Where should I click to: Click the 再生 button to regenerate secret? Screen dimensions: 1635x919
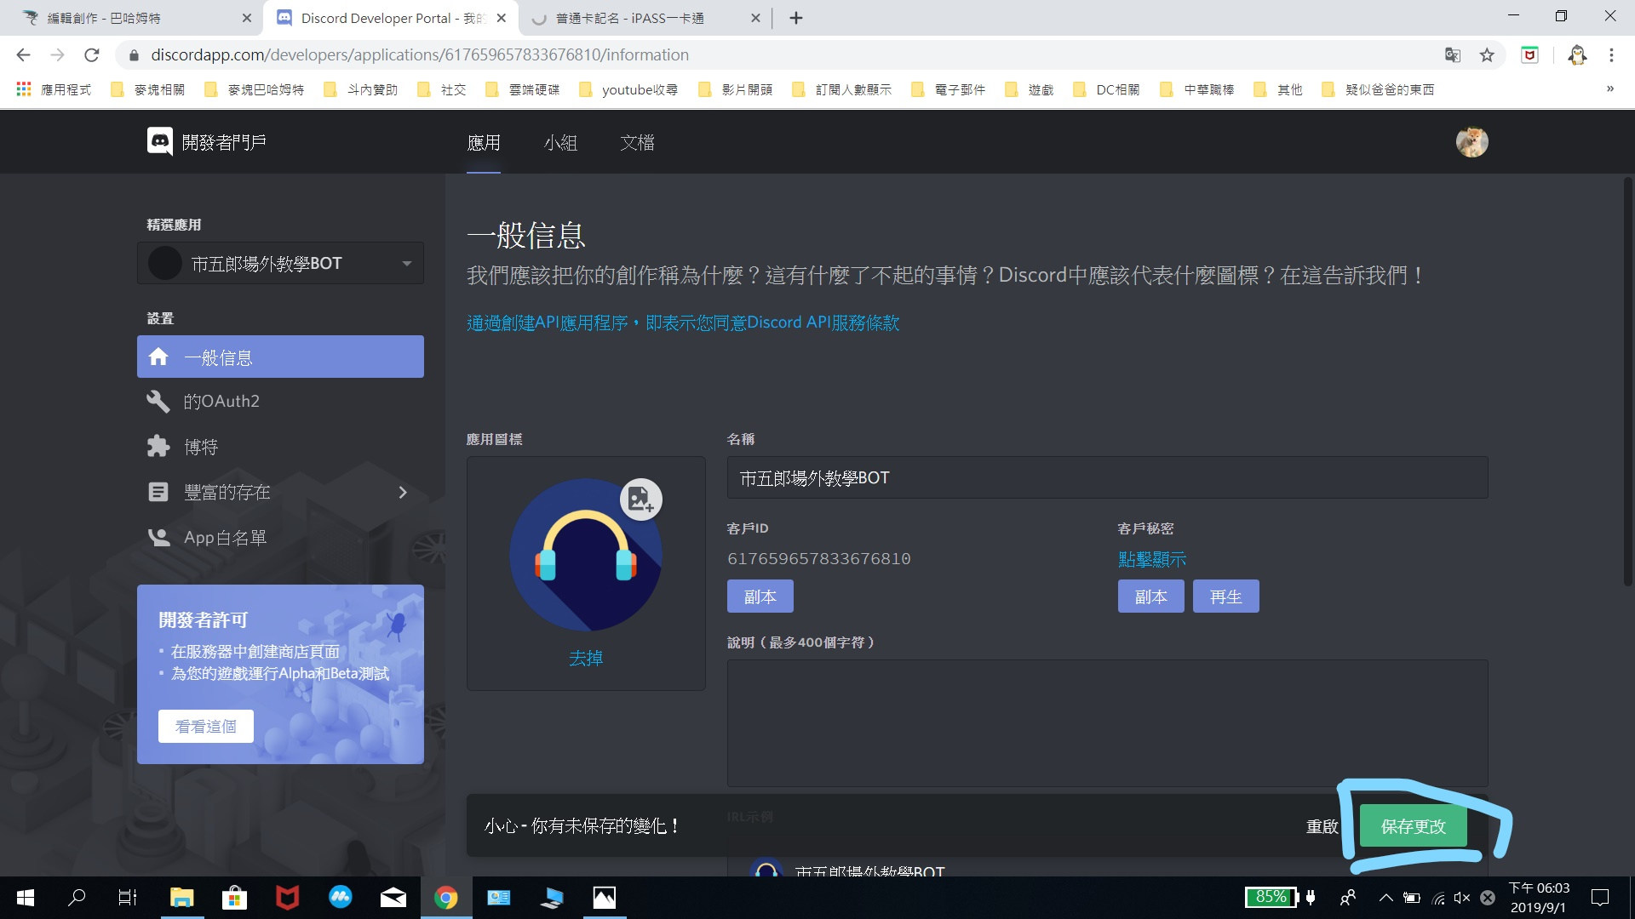click(1225, 596)
